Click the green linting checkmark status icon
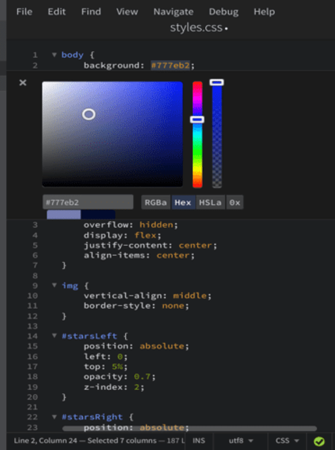This screenshot has height=450, width=335. point(319,441)
